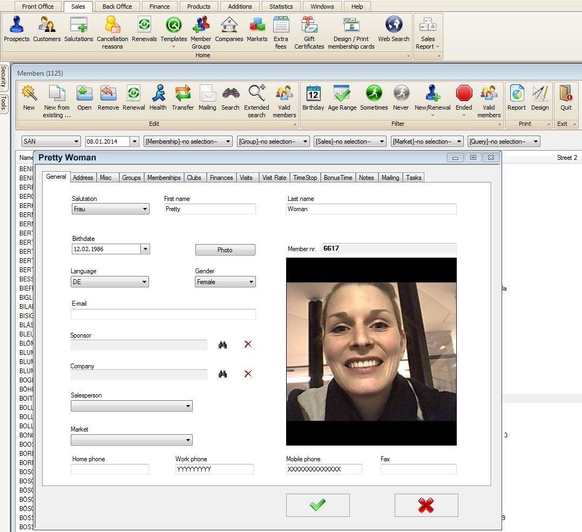The height and width of the screenshot is (532, 582).
Task: Open the Tasks tab
Action: [414, 178]
